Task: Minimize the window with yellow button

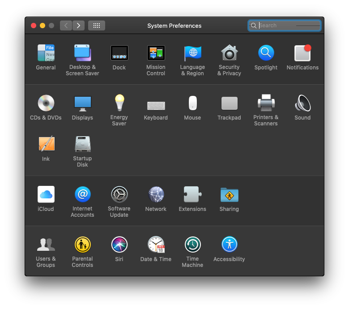Action: click(x=43, y=26)
